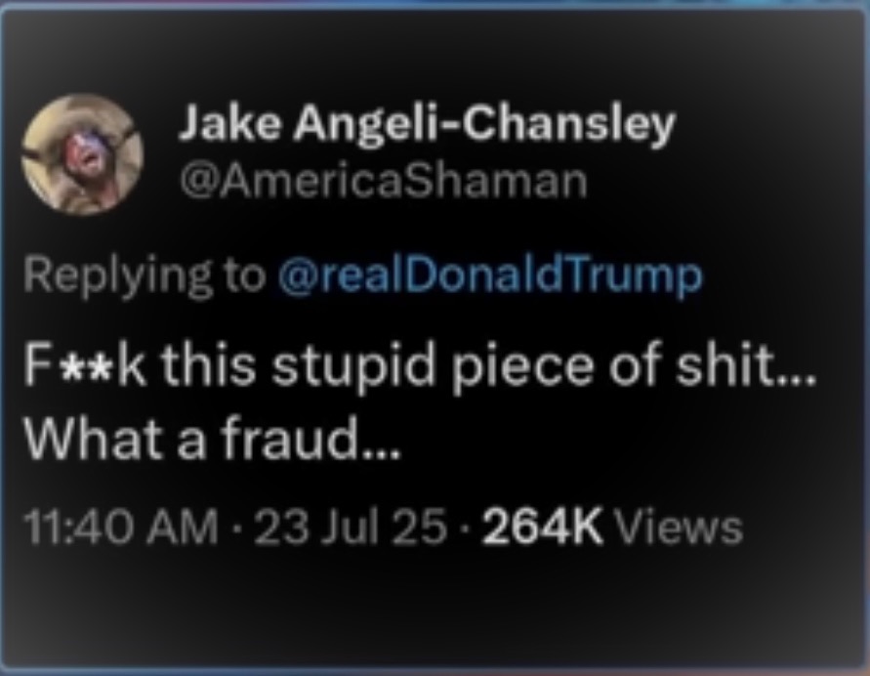Click the 'What a fraud...' text line
The height and width of the screenshot is (676, 870).
(x=211, y=438)
